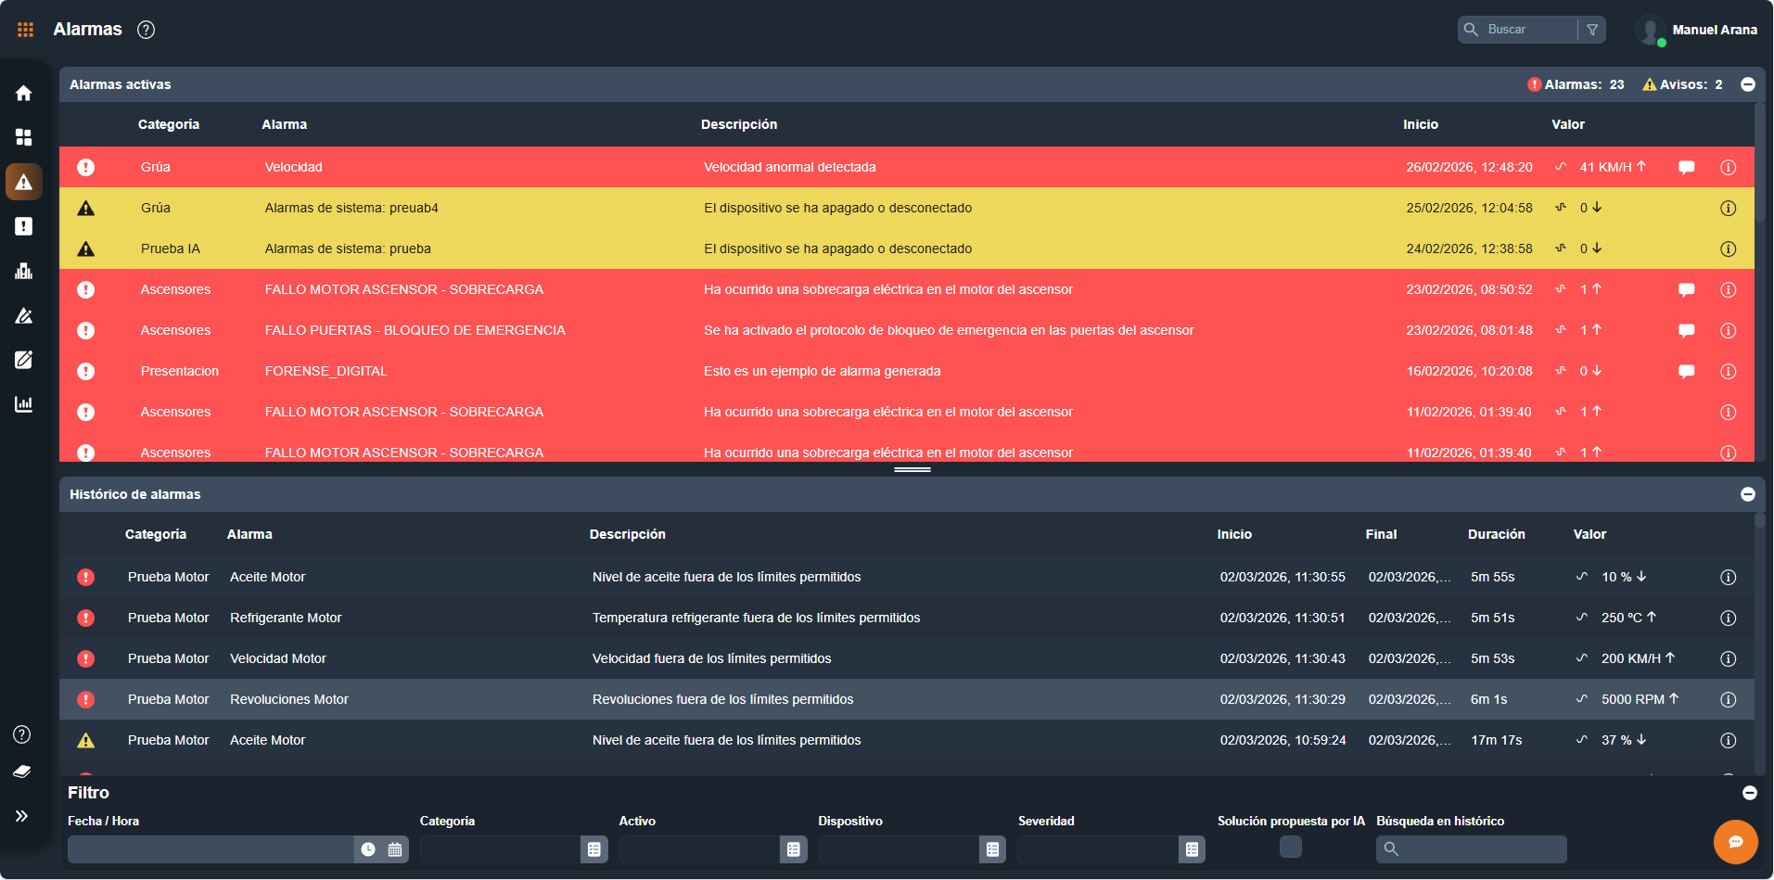The width and height of the screenshot is (1774, 880).
Task: Collapse the Alarmas activas panel
Action: [1748, 84]
